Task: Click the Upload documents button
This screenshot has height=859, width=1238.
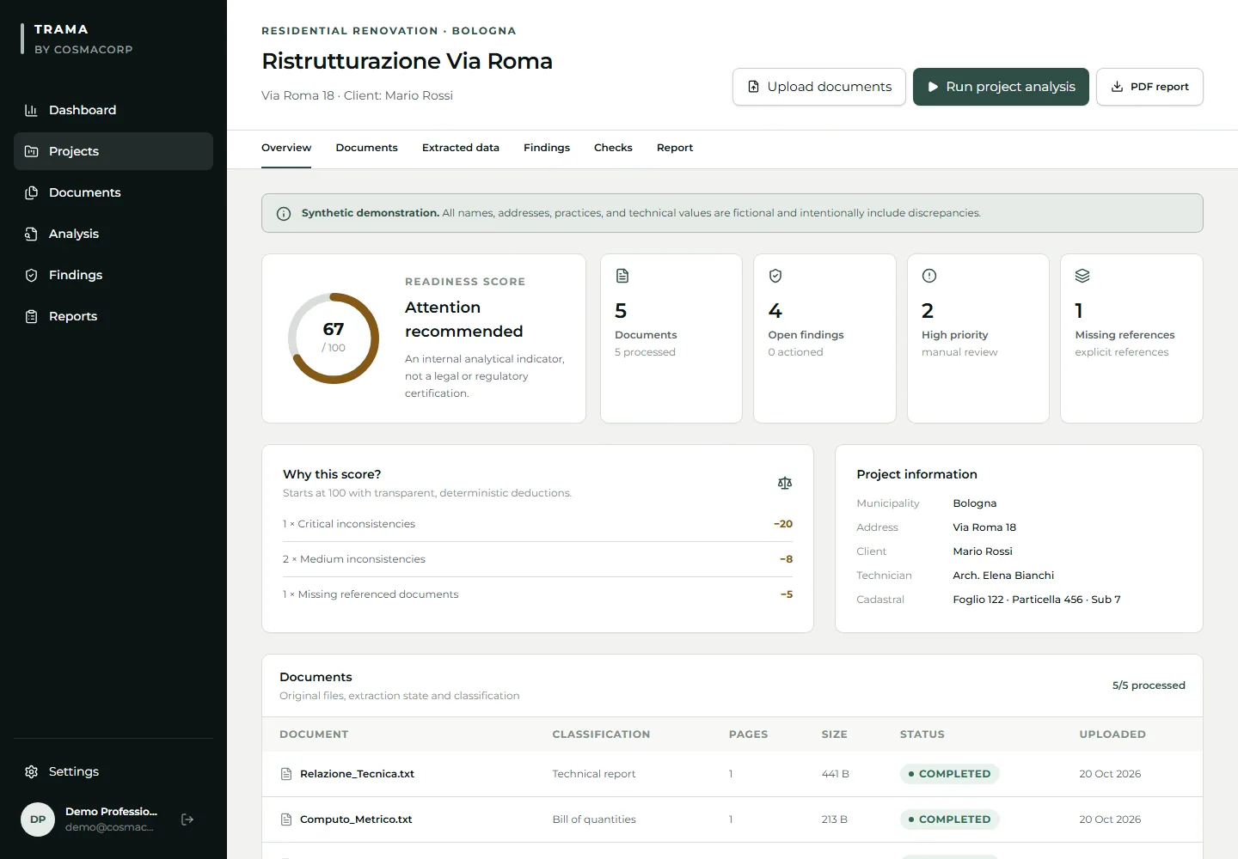Action: (819, 87)
